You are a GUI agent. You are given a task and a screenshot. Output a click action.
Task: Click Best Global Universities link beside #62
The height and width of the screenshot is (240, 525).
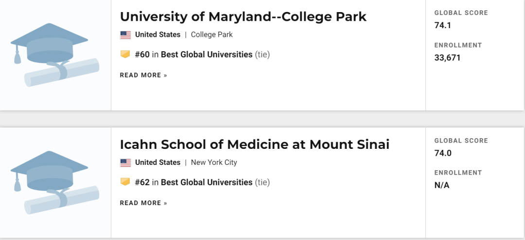point(207,182)
